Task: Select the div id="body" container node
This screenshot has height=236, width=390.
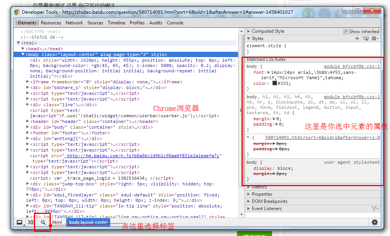Action: (92, 127)
